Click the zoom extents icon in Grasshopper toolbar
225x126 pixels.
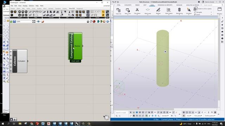click(34, 21)
